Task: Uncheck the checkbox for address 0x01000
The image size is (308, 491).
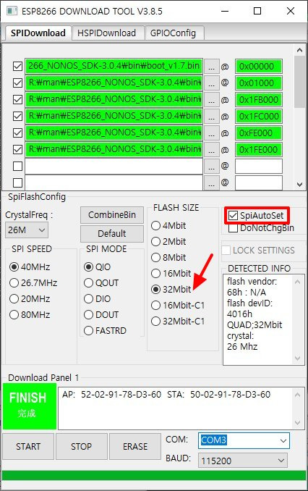Action: pos(17,83)
